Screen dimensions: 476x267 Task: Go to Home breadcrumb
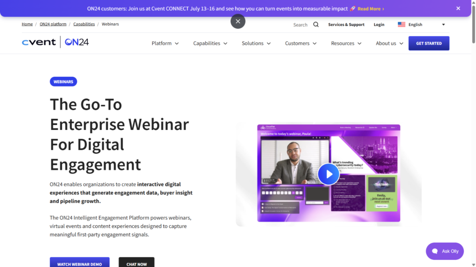27,24
